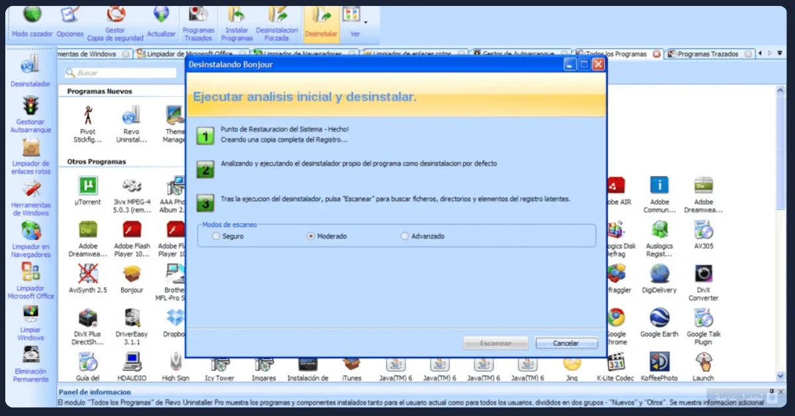This screenshot has width=795, height=416.
Task: Click the Cancelar button in dialog
Action: [566, 343]
